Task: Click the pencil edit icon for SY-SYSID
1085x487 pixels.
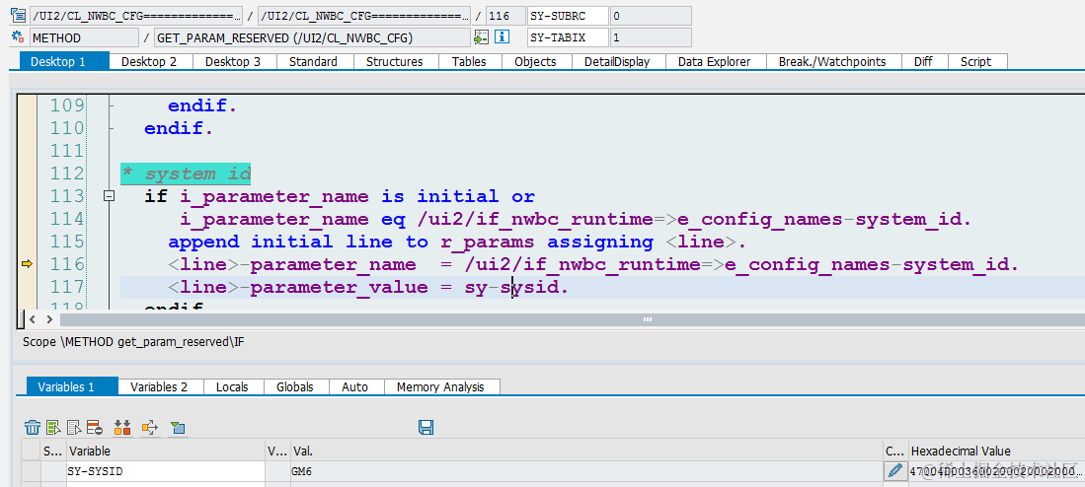Action: click(894, 471)
